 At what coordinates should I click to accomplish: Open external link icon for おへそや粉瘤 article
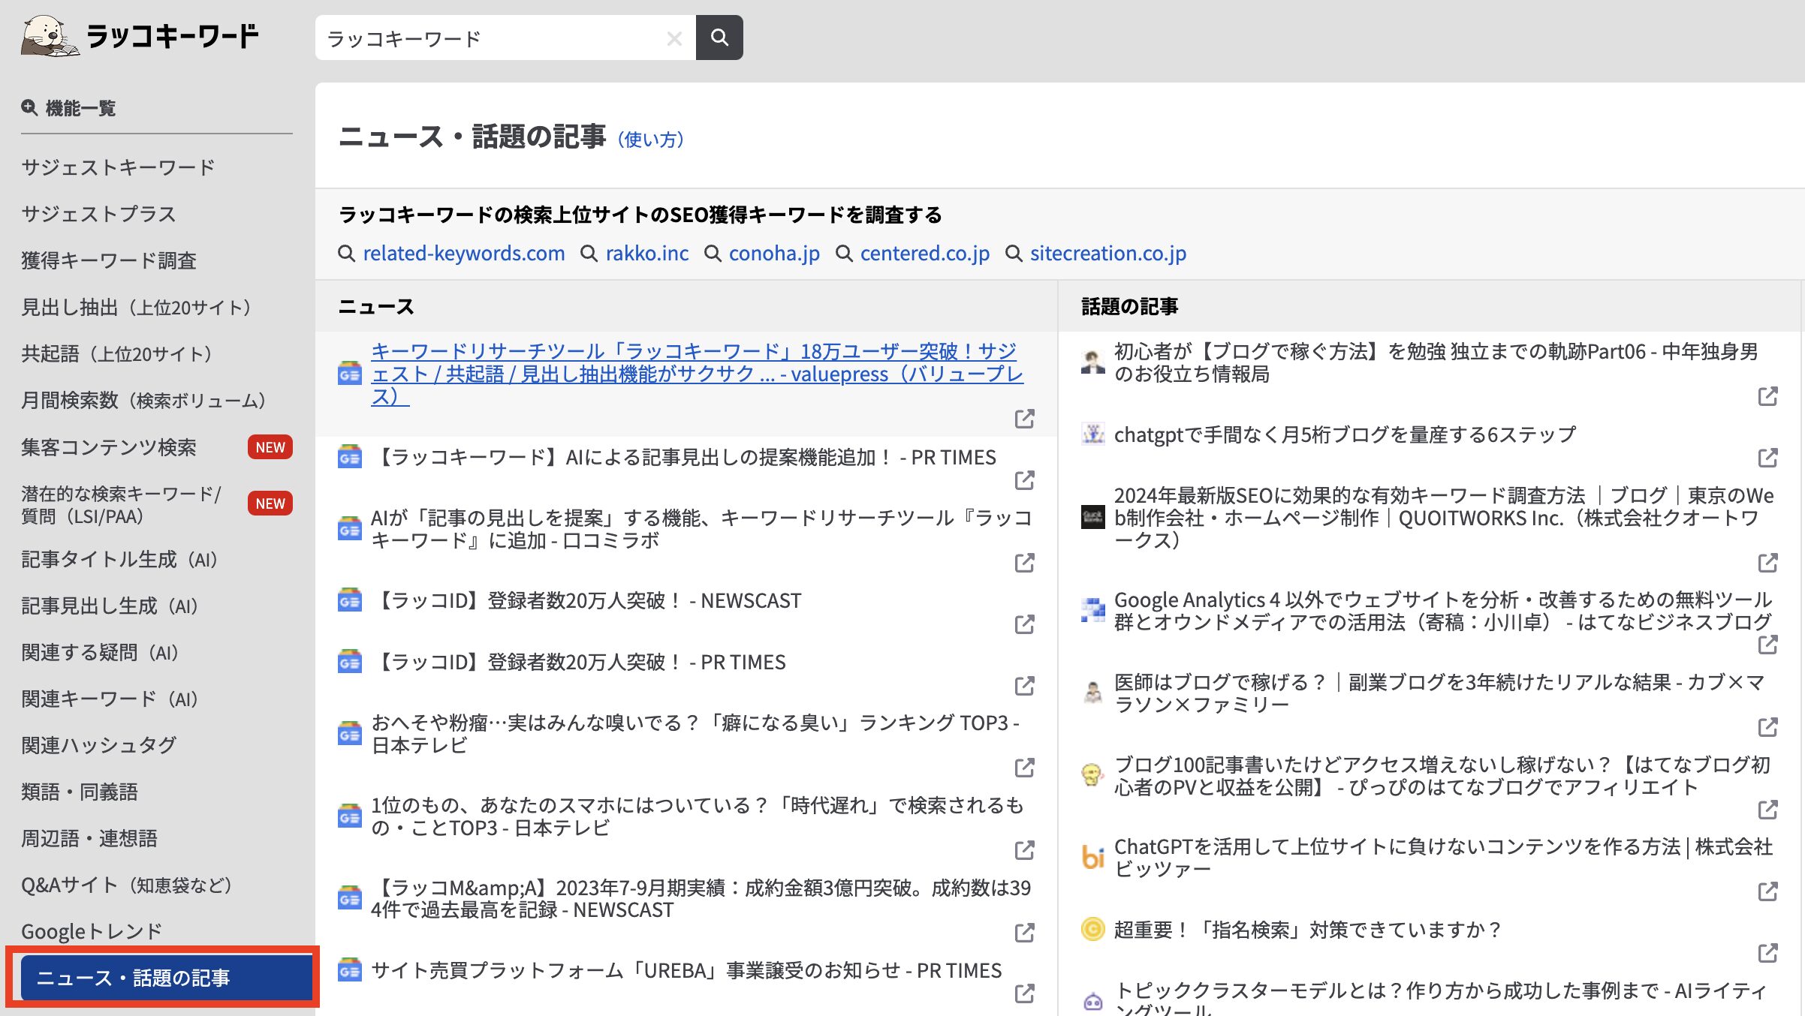click(x=1025, y=768)
